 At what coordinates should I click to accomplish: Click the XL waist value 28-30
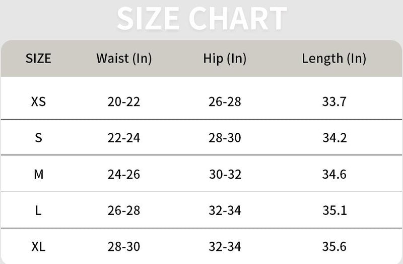pyautogui.click(x=124, y=247)
